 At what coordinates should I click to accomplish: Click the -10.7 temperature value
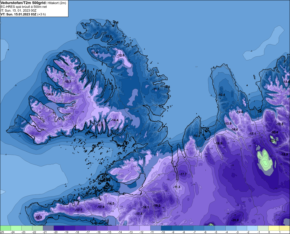coord(119,42)
